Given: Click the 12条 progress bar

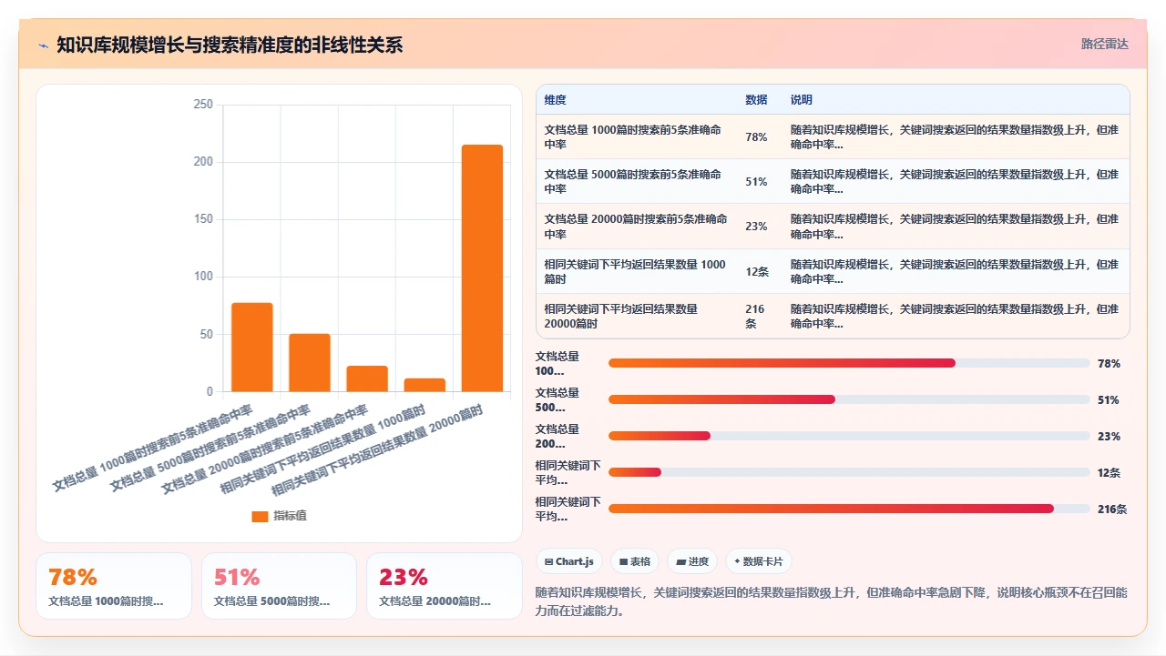Looking at the screenshot, I should 849,472.
